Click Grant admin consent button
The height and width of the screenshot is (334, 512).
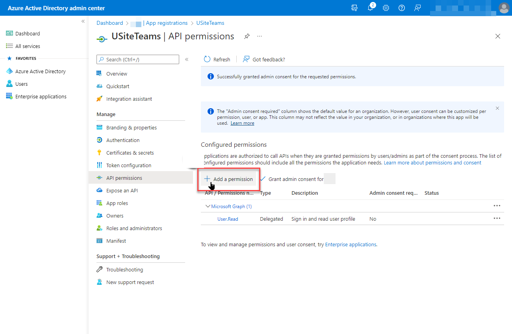point(292,179)
